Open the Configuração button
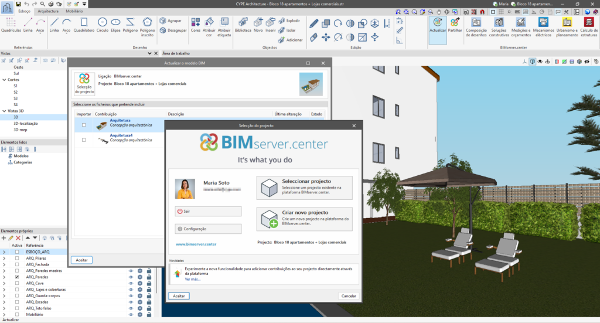Screen dimensions: 600x323 (x=208, y=229)
